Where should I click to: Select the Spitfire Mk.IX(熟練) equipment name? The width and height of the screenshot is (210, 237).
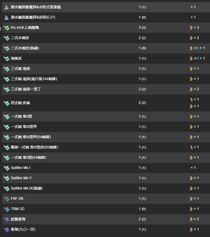tap(27, 188)
